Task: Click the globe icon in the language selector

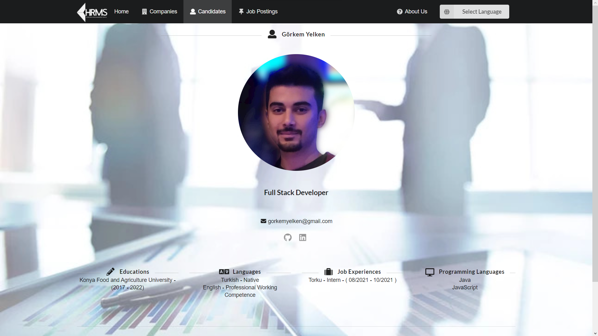Action: [x=447, y=12]
